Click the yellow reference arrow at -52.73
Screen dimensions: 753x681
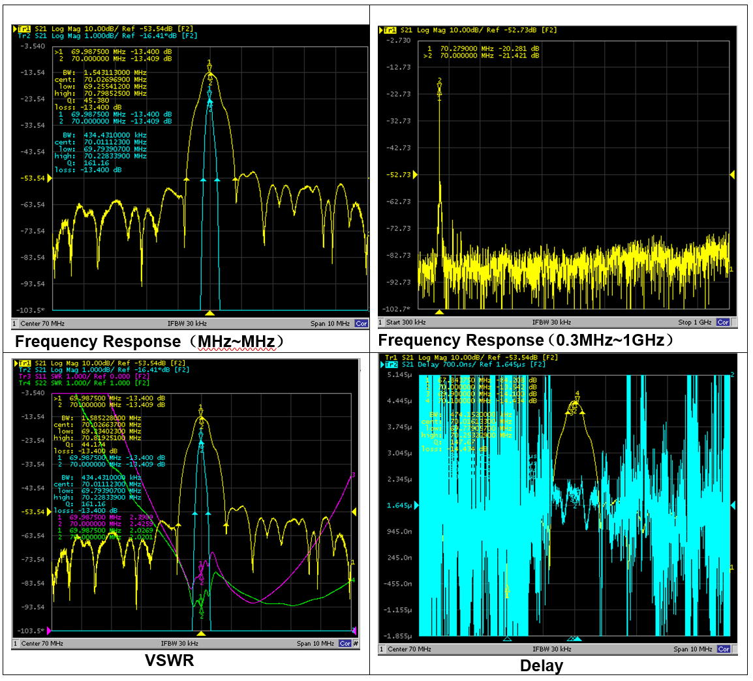(x=415, y=175)
